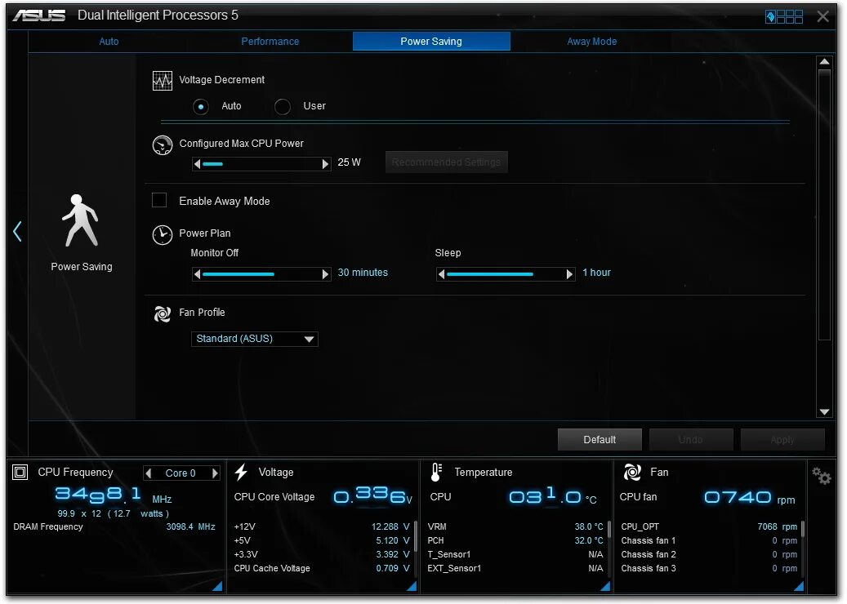Expand CPU Frequency panel corner triangle
Screen dimensions: 847x604
click(217, 586)
